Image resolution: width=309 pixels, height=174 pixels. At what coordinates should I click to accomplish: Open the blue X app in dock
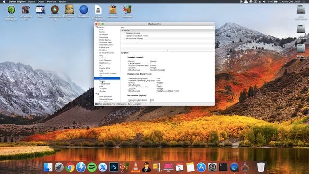coord(103,167)
